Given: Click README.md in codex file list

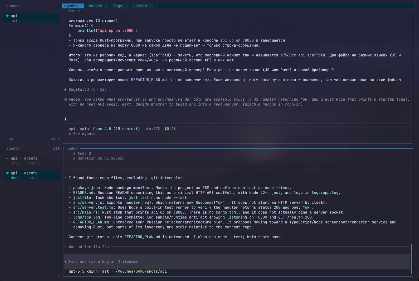Looking at the screenshot, I should click(83, 193).
